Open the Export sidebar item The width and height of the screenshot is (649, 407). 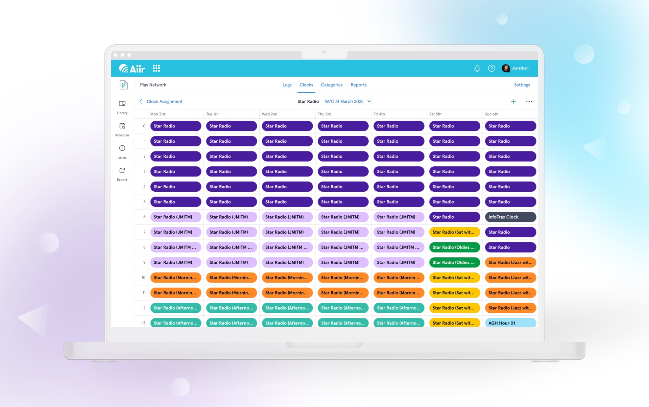(122, 174)
